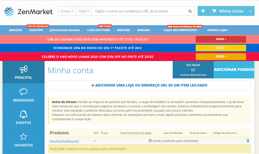
Task: Click Adicionar uma loja ou endereço URL
Action: tap(149, 85)
